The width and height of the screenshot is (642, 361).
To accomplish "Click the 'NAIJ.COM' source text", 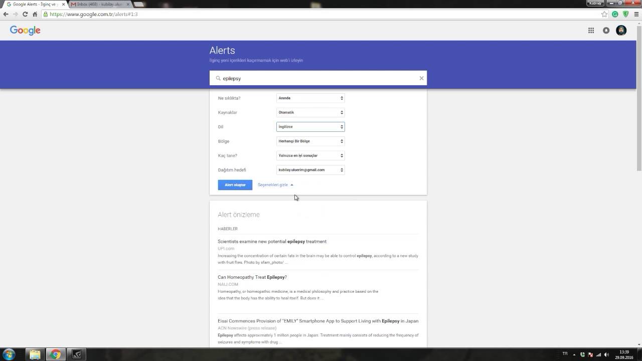I will (228, 284).
